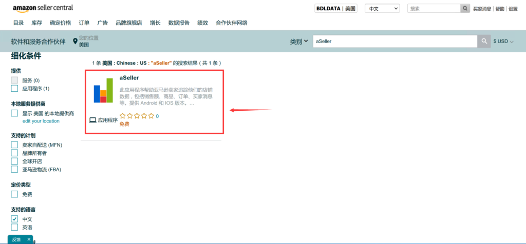Open the 目录 menu
Image resolution: width=526 pixels, height=244 pixels.
point(18,23)
